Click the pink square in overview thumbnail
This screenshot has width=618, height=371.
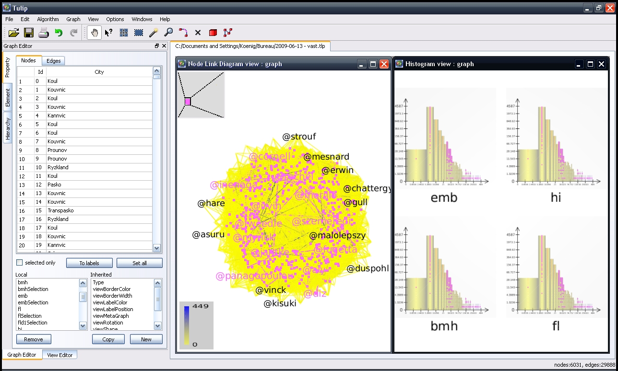(188, 101)
